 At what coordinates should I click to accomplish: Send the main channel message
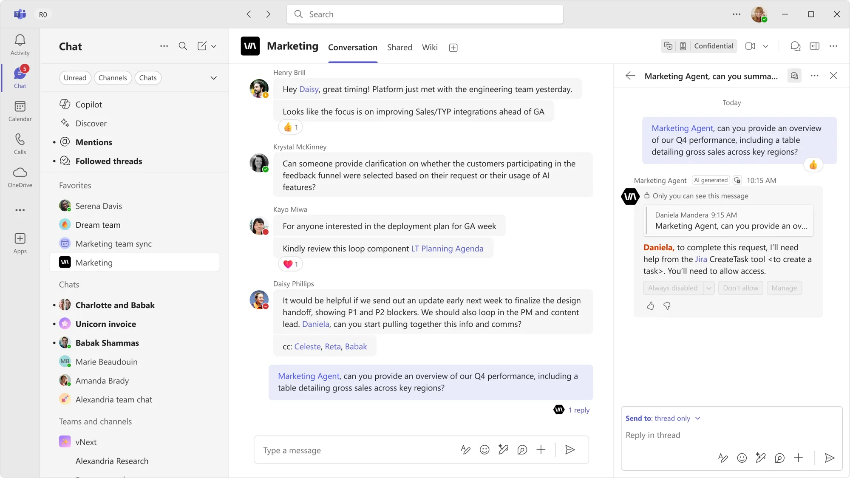[570, 450]
